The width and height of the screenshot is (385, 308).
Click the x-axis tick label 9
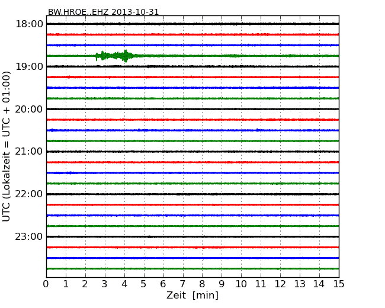[x=222, y=284]
